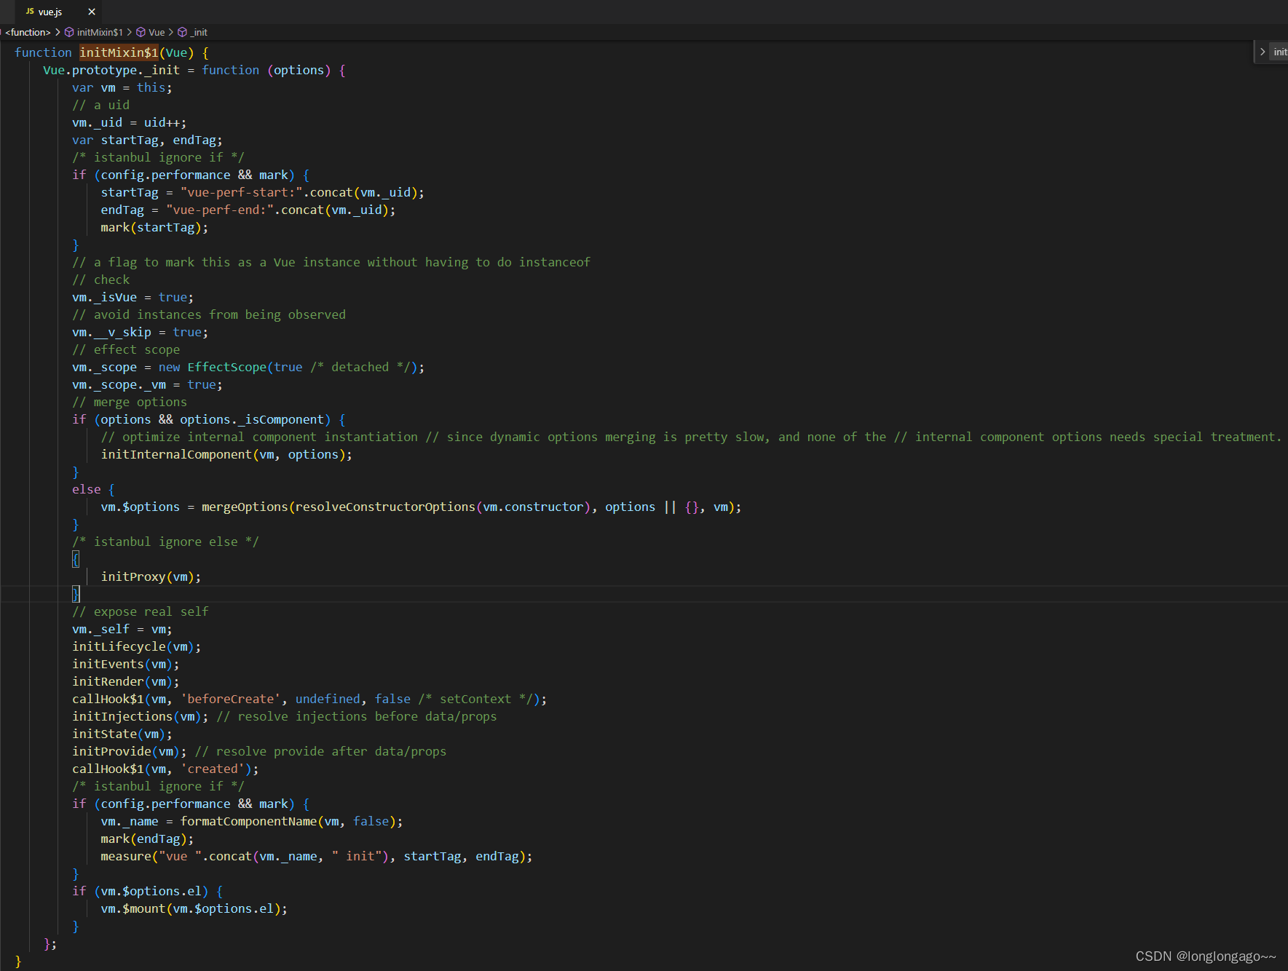
Task: Click the EffectScope constructor name
Action: click(226, 367)
